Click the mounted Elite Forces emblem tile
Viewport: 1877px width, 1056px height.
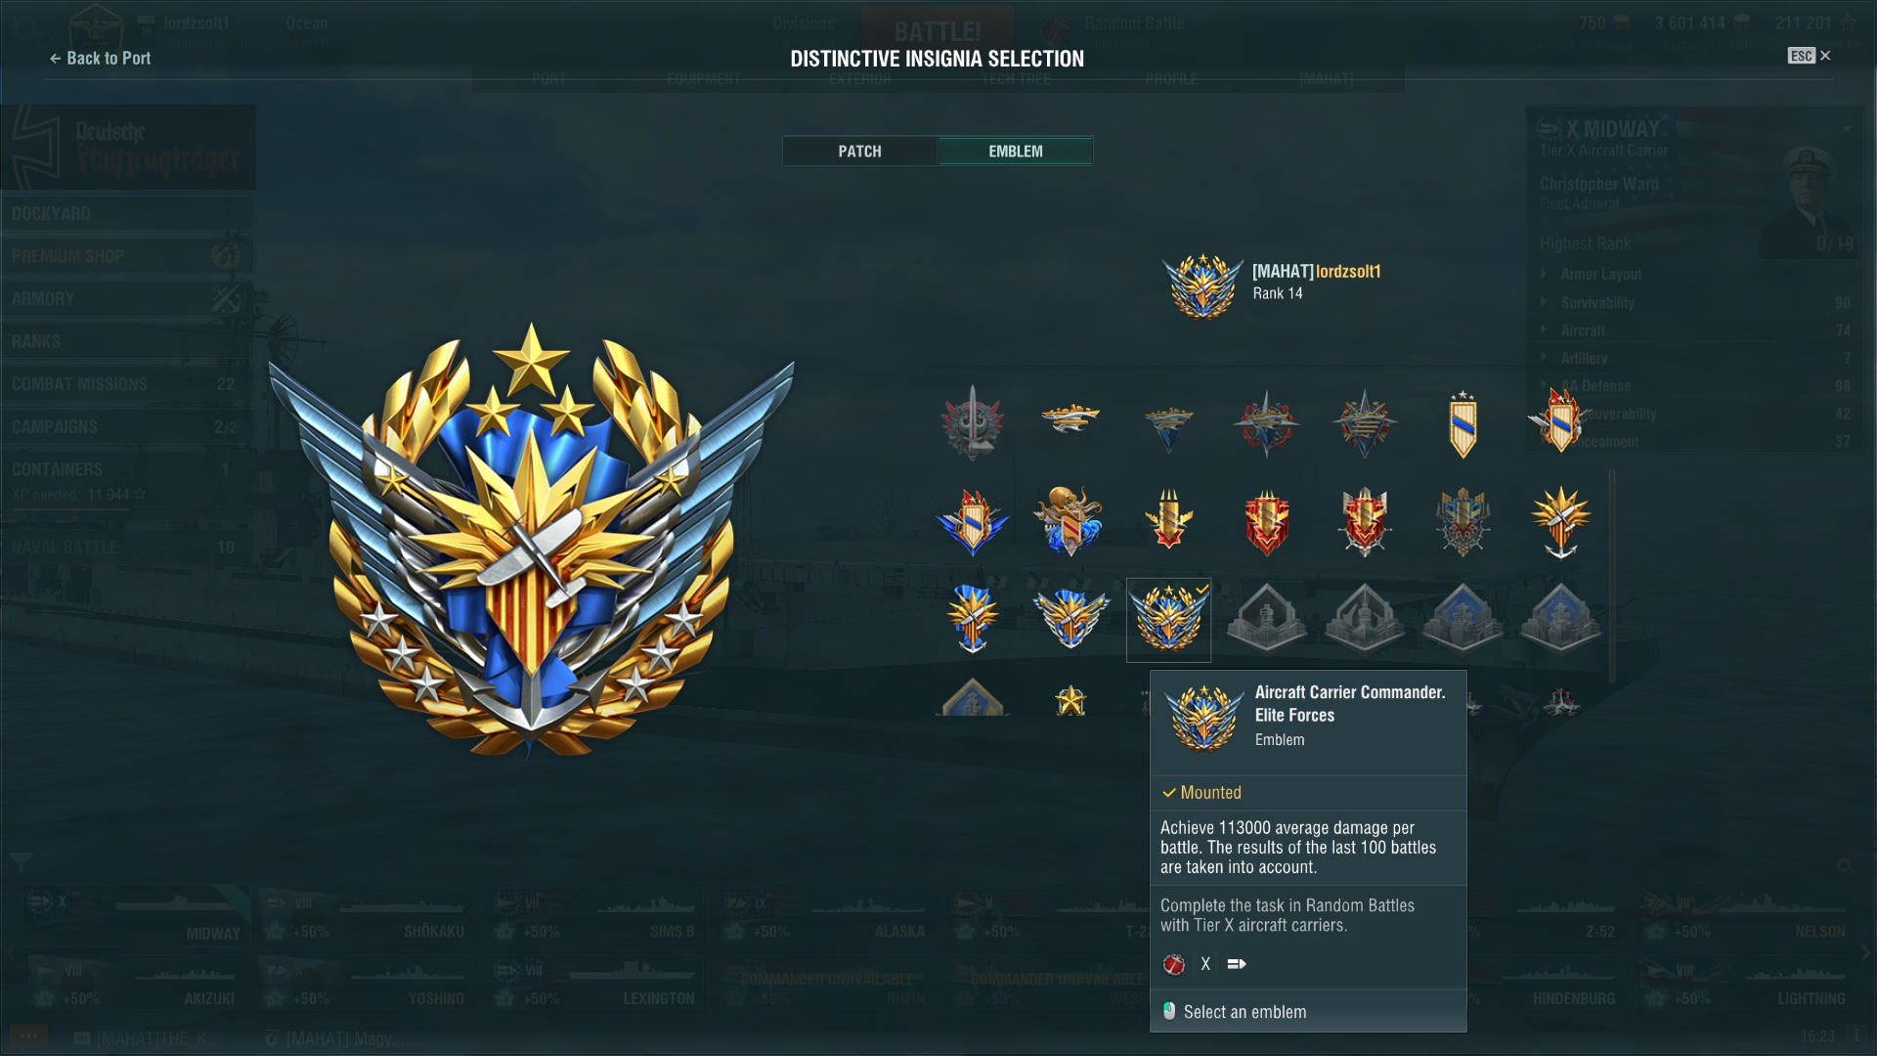1168,620
